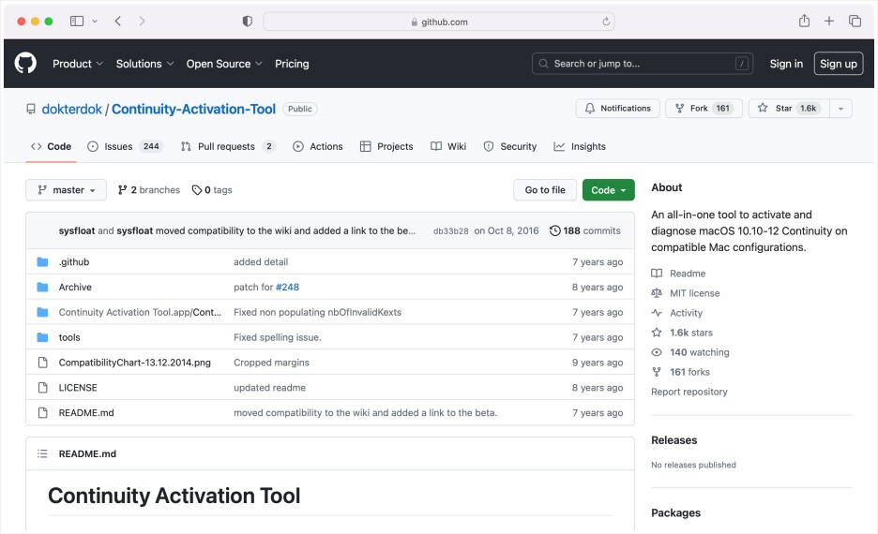Click the Sign up button
Screen dimensions: 878x534
point(839,64)
